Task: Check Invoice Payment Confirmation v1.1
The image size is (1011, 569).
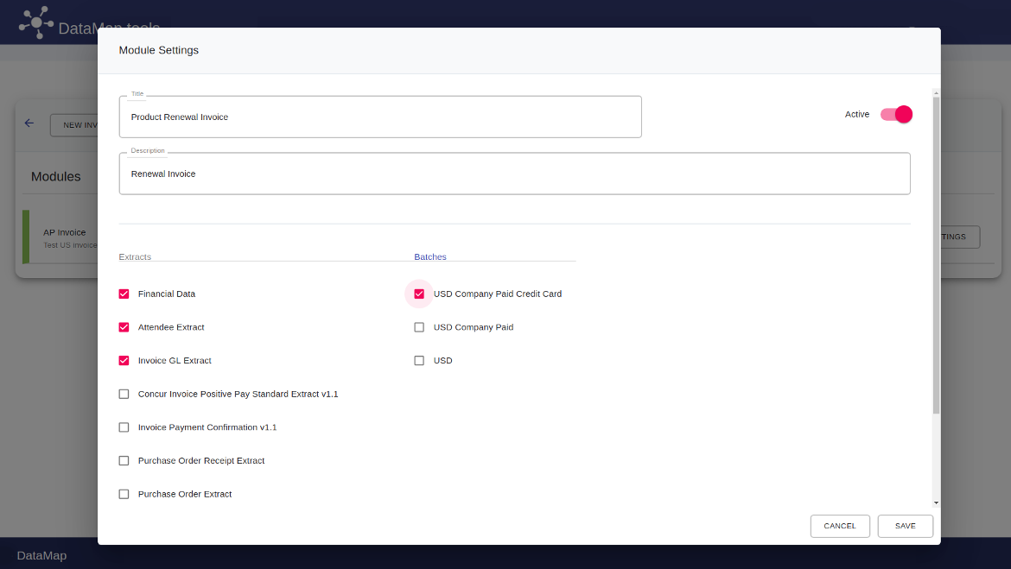Action: point(124,427)
